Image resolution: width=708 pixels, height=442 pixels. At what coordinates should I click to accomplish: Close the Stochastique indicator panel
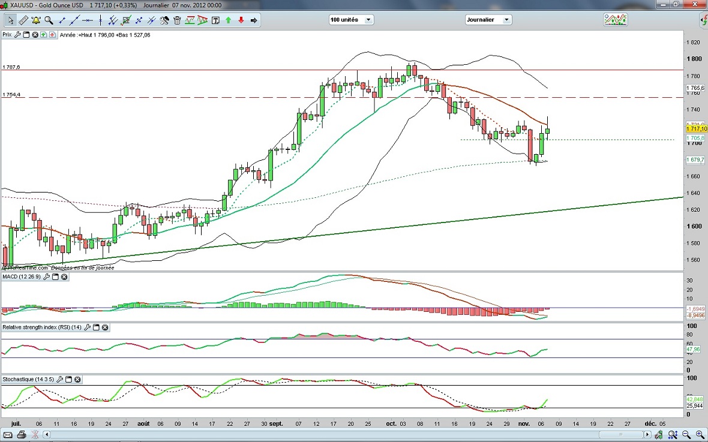pyautogui.click(x=77, y=380)
